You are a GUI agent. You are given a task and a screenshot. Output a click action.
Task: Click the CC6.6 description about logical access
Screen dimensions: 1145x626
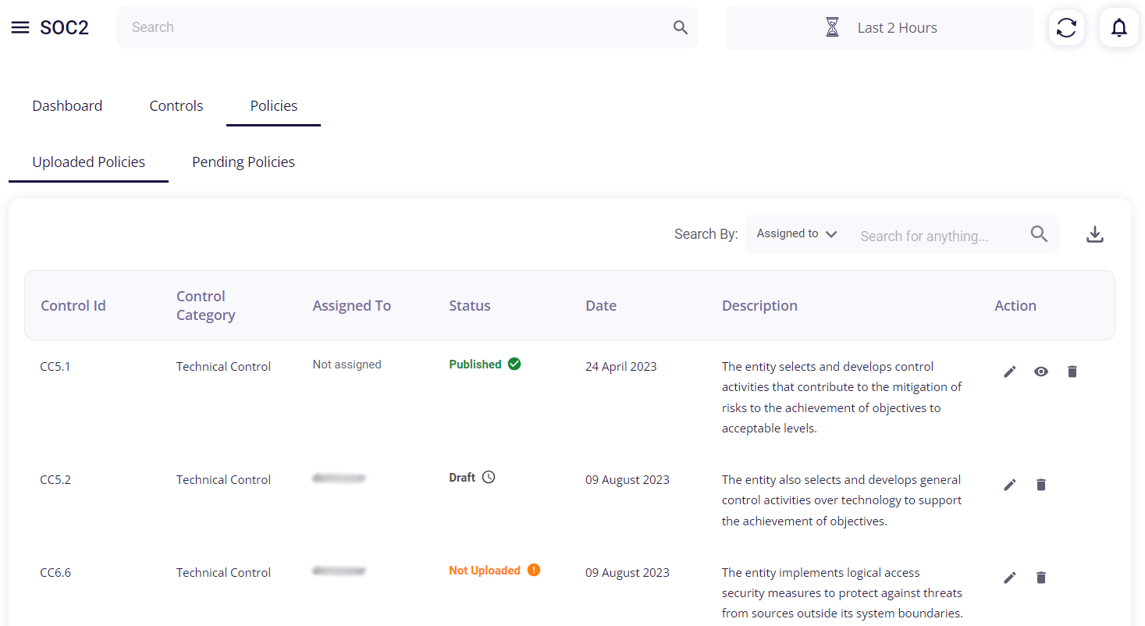click(842, 593)
